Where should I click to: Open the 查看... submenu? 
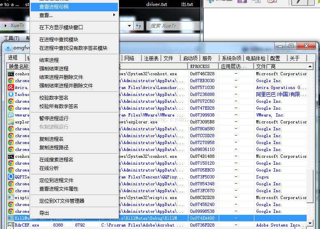pos(74,15)
